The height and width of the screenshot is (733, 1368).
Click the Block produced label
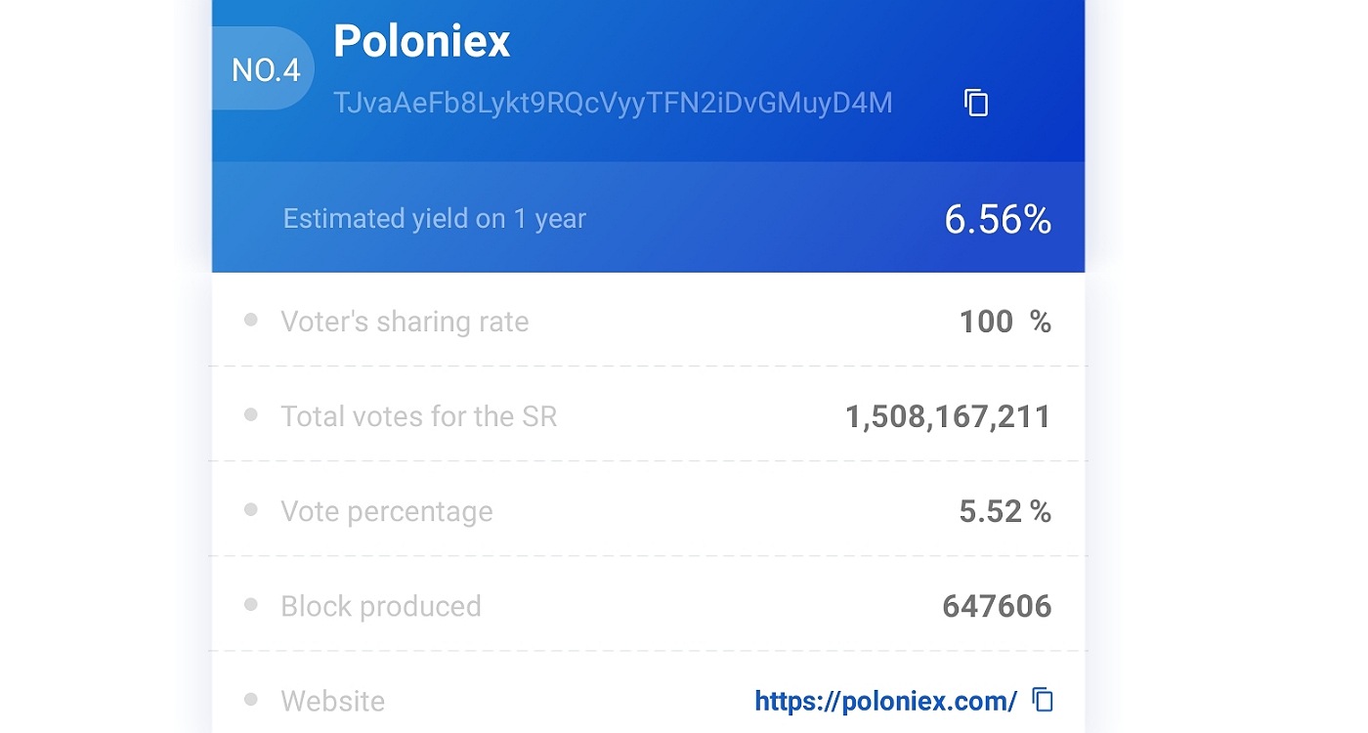381,606
